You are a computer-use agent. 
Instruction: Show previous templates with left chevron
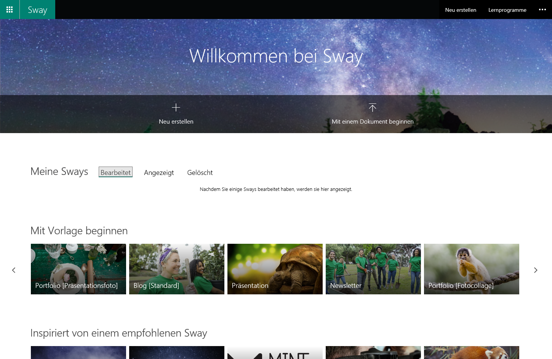coord(14,270)
